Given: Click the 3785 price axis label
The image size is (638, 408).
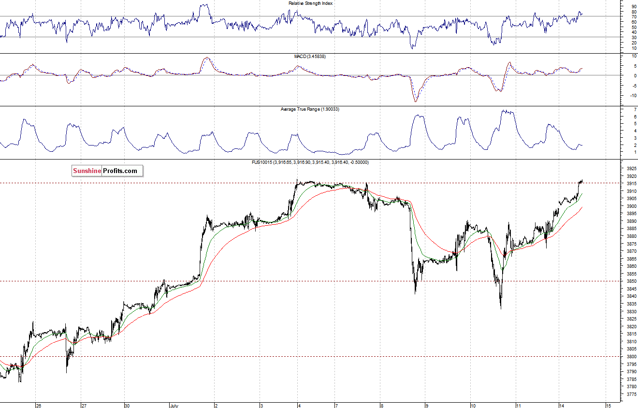Looking at the screenshot, I should 631,379.
